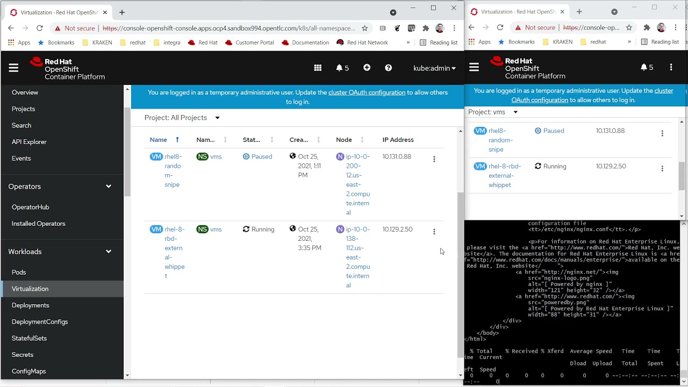Open Red Hat Network bookmark
Viewport: 688px width, 387px height.
362,42
